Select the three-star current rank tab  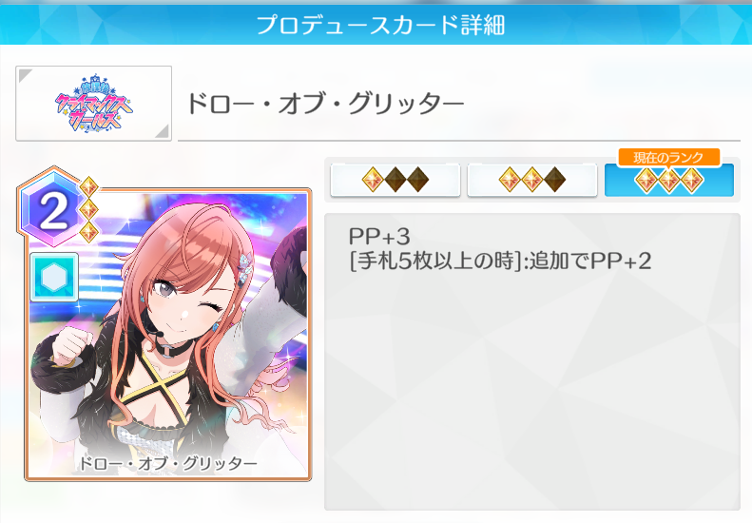(669, 180)
